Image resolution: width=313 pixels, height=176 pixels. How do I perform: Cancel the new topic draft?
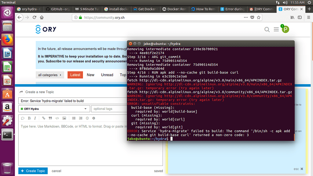point(57,171)
